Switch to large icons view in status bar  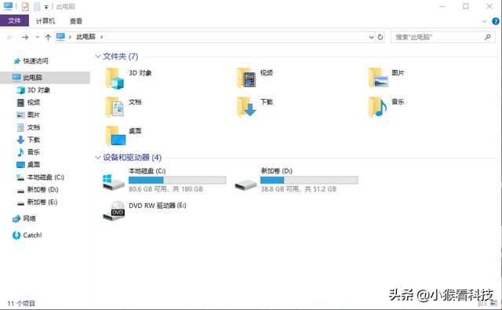[x=493, y=303]
